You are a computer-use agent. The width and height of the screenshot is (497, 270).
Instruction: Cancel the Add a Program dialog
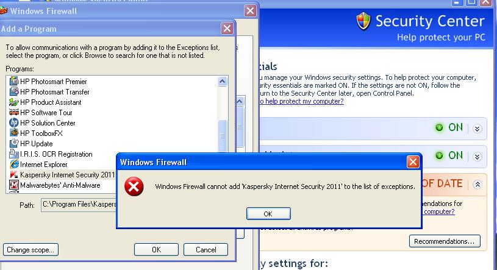coord(206,250)
